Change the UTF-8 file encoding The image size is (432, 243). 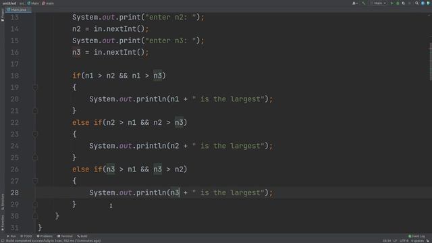(x=404, y=241)
